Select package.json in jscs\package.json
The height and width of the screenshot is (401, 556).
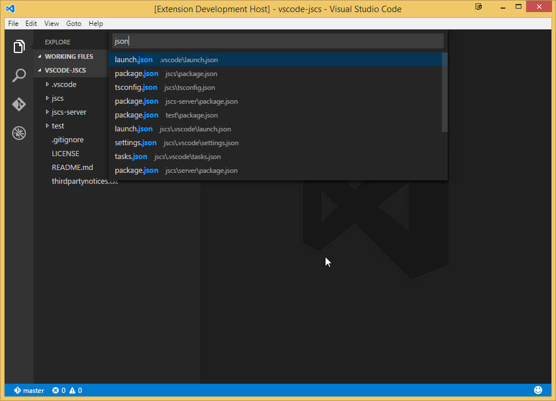coord(275,73)
